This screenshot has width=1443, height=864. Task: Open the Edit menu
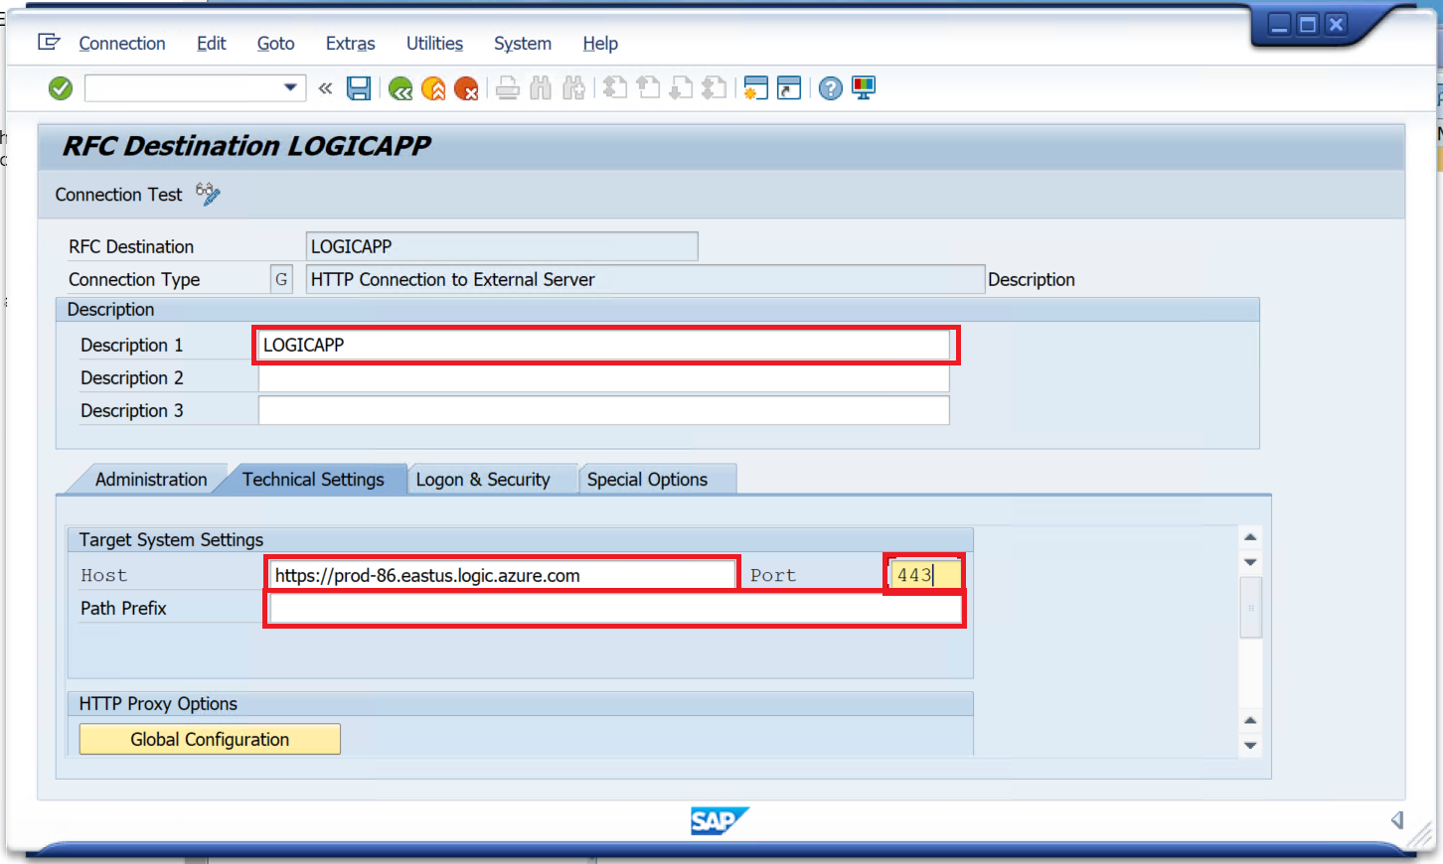(x=212, y=44)
